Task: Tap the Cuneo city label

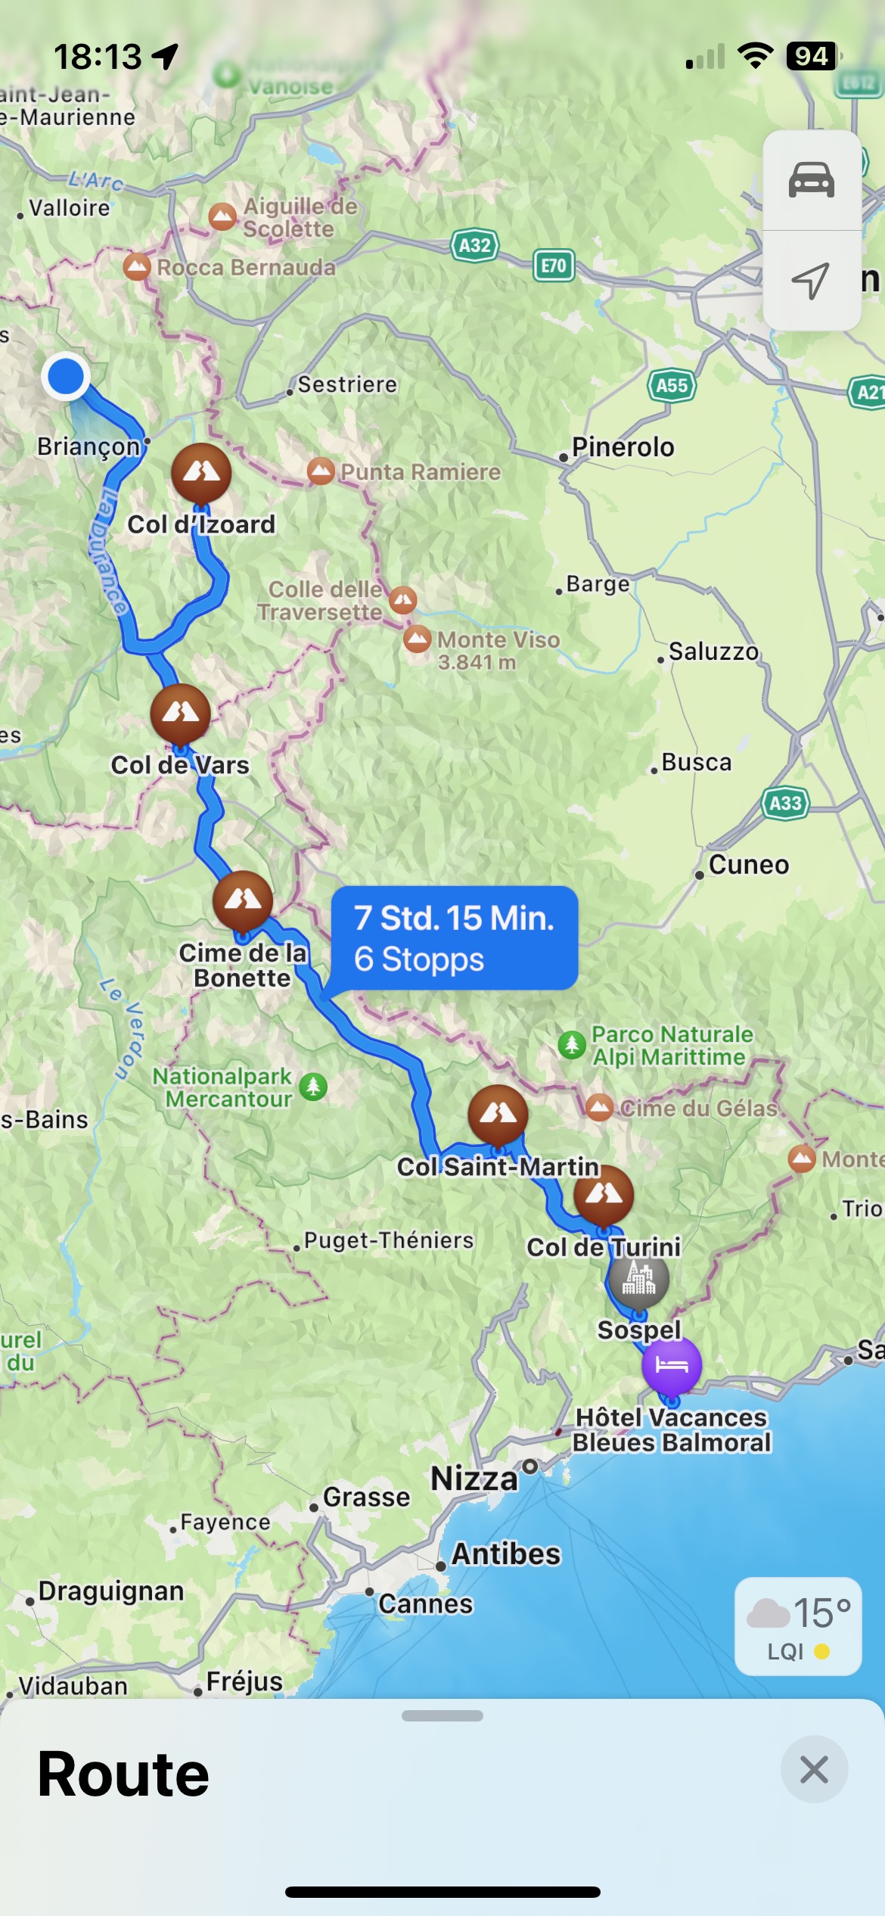Action: pyautogui.click(x=749, y=864)
